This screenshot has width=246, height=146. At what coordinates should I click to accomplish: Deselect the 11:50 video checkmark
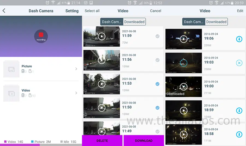tap(157, 108)
